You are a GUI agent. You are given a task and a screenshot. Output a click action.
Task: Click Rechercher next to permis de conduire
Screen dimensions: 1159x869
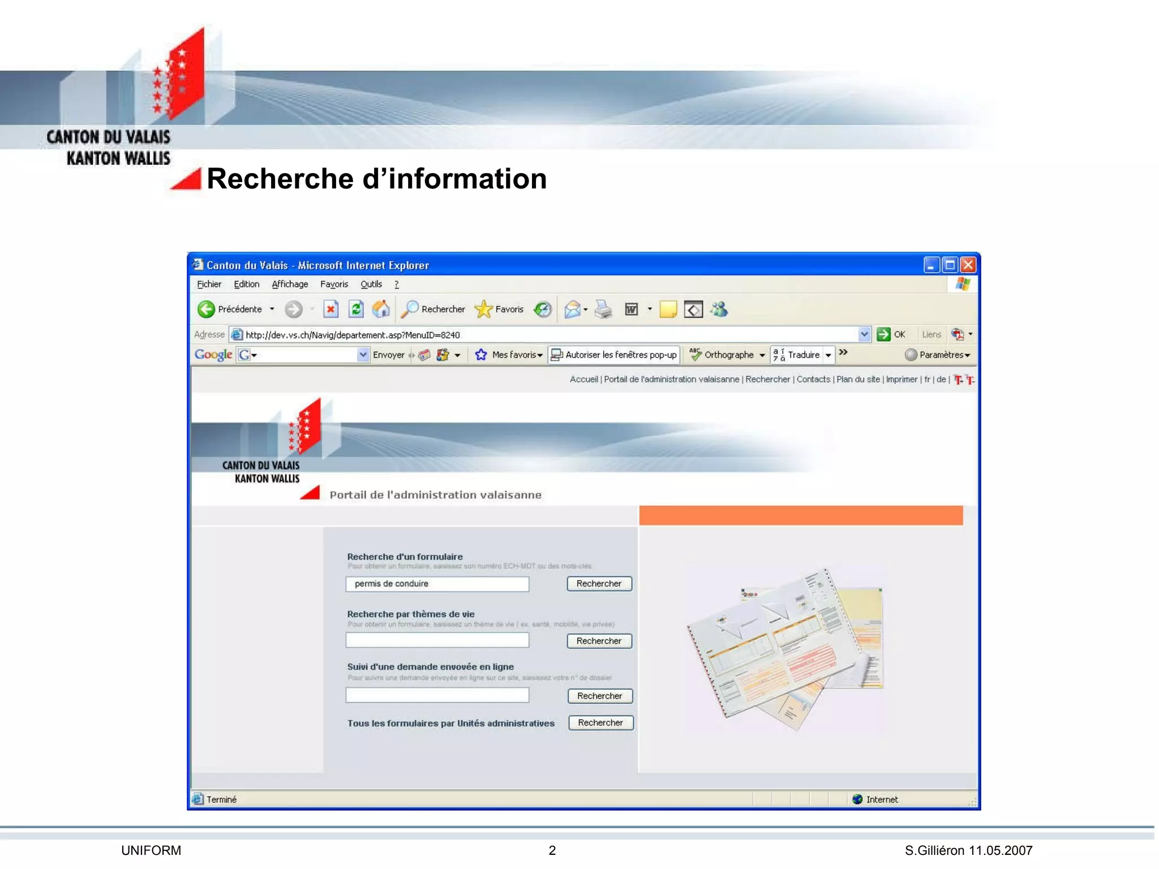click(x=599, y=583)
